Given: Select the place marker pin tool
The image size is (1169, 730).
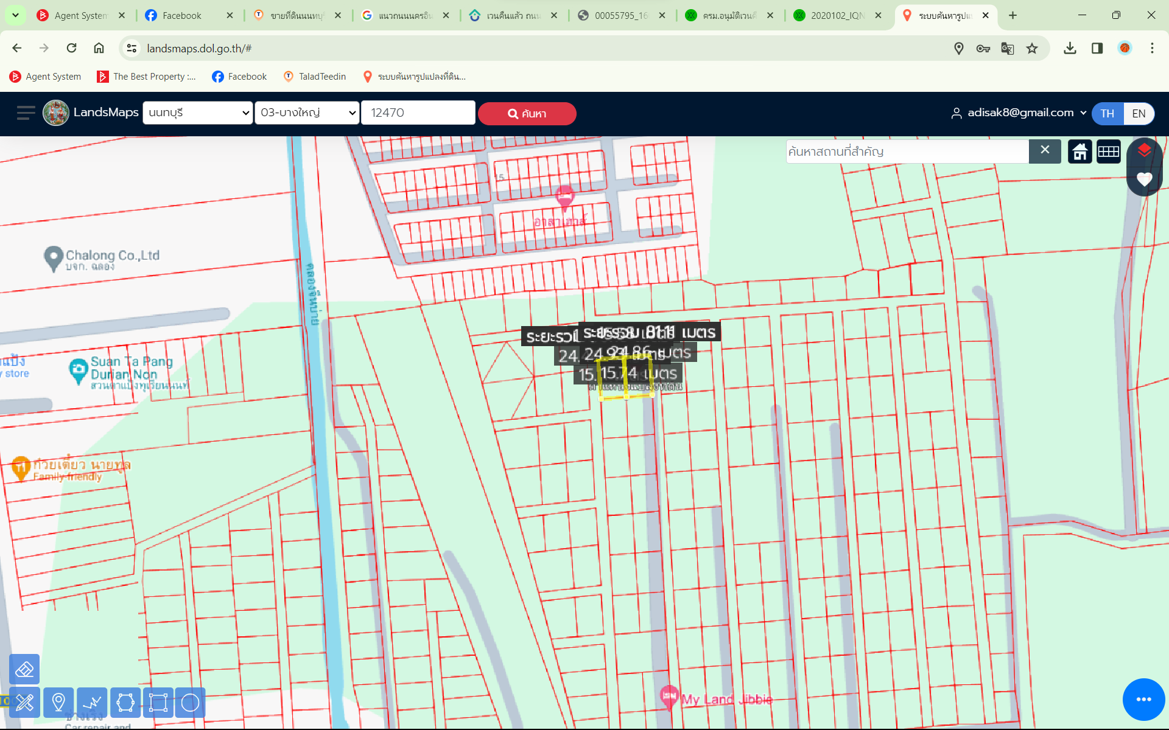Looking at the screenshot, I should pyautogui.click(x=58, y=703).
